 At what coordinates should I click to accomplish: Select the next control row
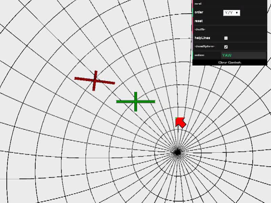[x=230, y=4]
